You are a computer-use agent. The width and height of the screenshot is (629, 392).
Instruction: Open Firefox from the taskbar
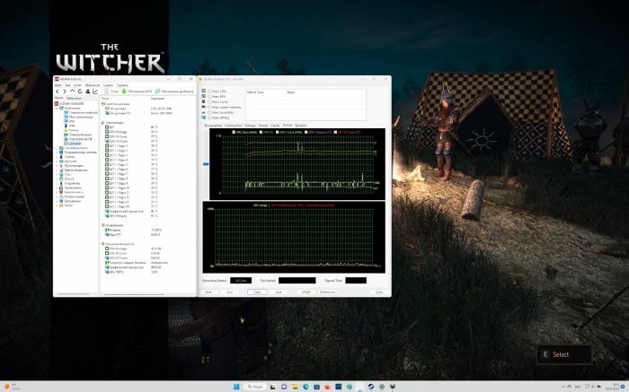327,387
